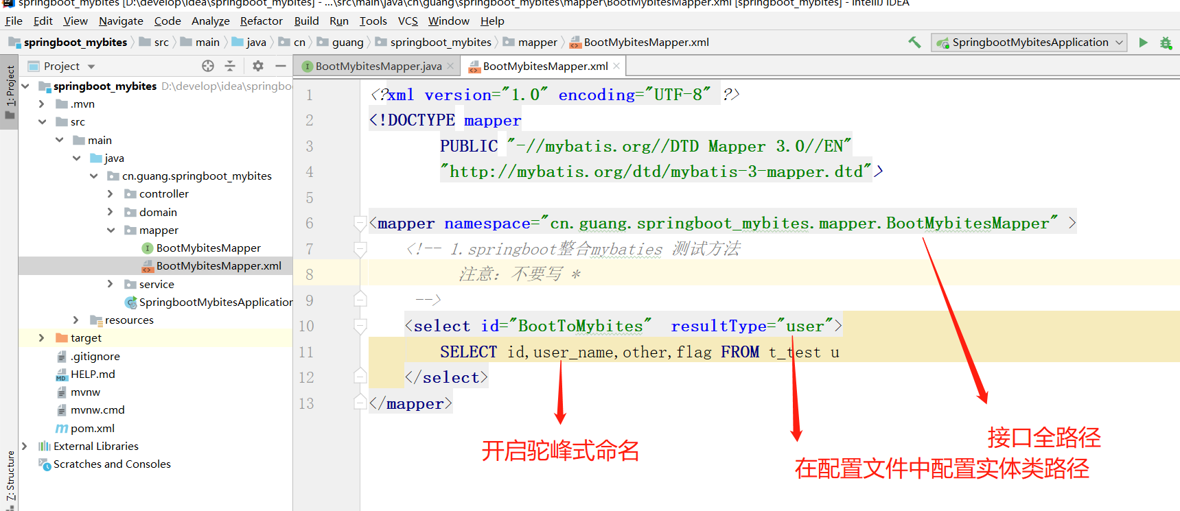This screenshot has height=511, width=1180.
Task: Collapse the springboot_mybites root node
Action: [x=25, y=86]
